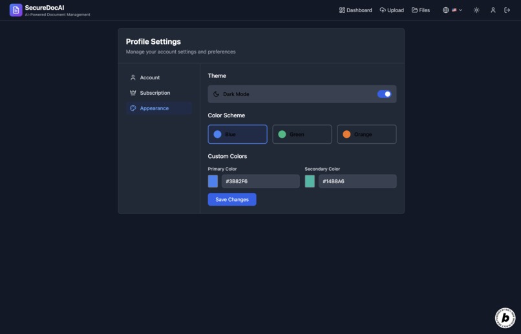Click the logout icon
521x334 pixels.
pyautogui.click(x=507, y=10)
